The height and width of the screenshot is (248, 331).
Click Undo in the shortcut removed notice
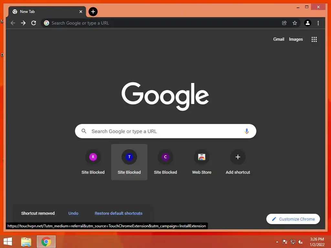[x=73, y=213]
